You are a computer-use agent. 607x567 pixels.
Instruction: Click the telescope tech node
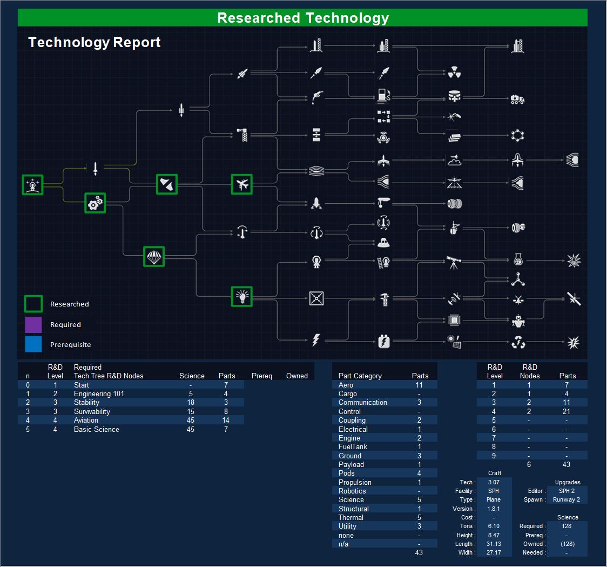tap(454, 263)
